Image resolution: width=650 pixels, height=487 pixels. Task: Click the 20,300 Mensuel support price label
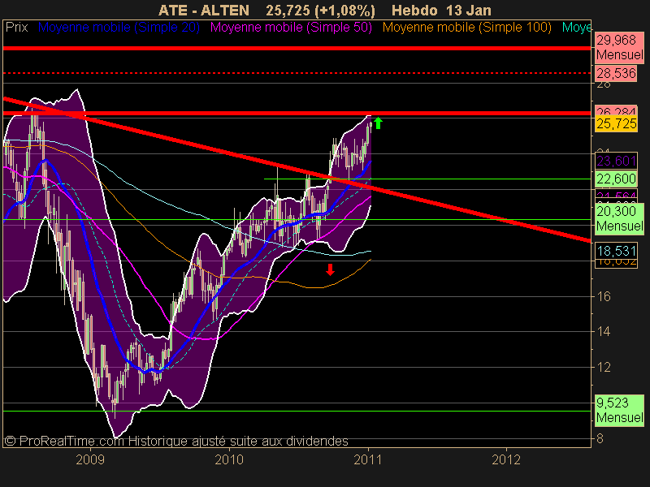(x=619, y=219)
